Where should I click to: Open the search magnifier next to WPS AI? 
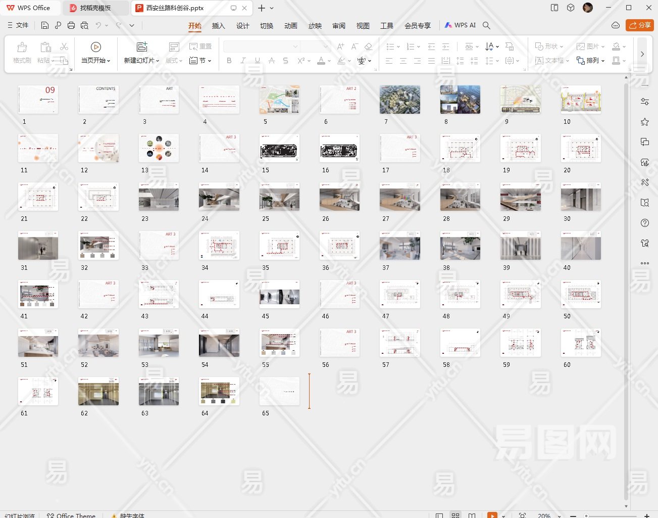click(x=486, y=25)
